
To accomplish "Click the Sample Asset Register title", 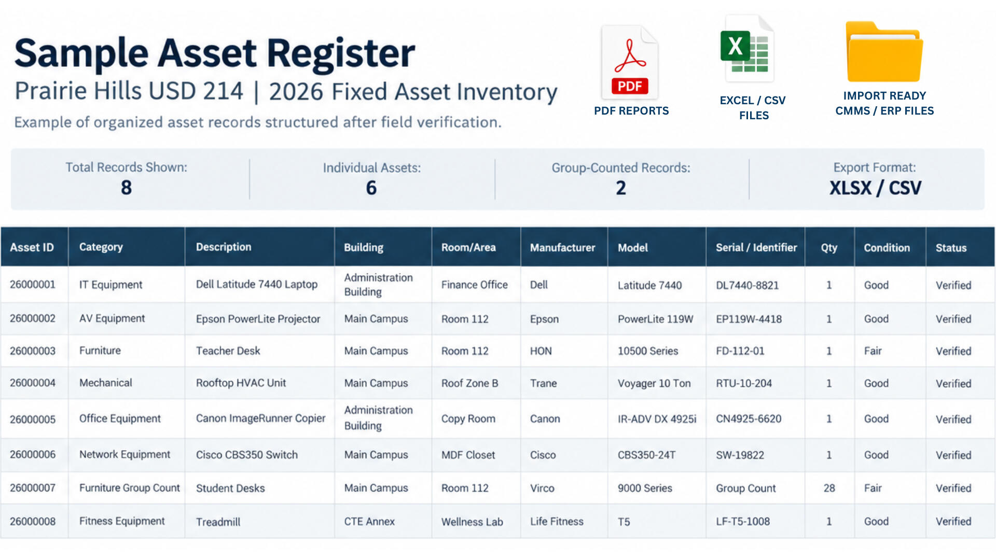I will click(x=215, y=53).
